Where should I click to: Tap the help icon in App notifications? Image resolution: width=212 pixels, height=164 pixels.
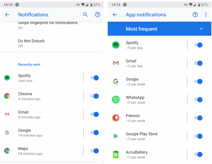(195, 15)
